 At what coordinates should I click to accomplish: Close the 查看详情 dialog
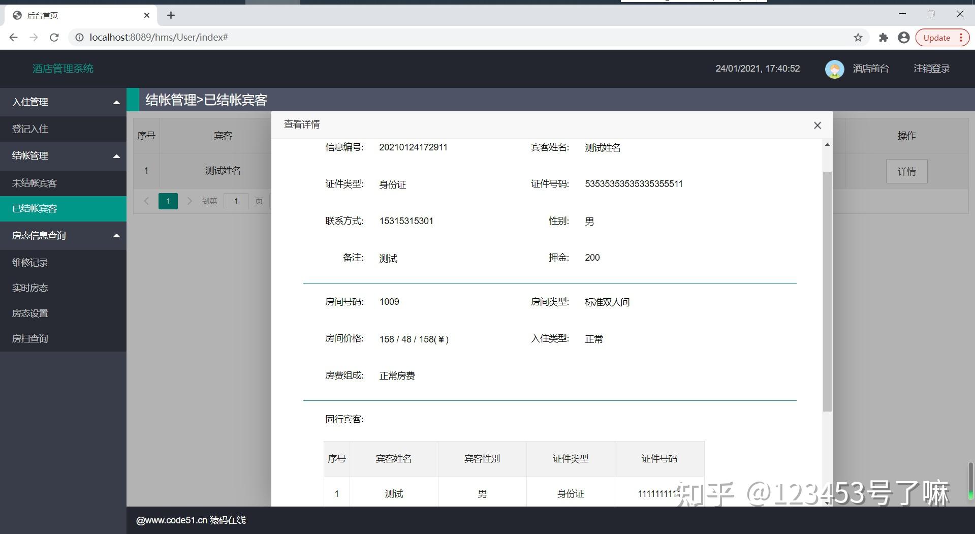tap(817, 125)
